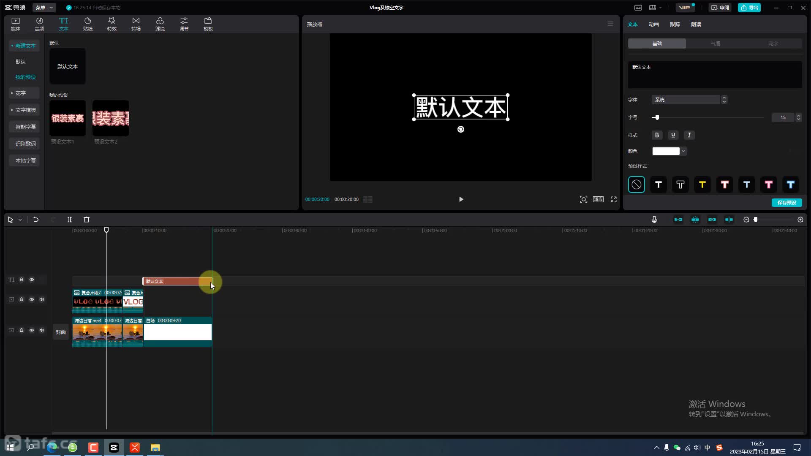Click the player focus zoom icon
Image resolution: width=811 pixels, height=456 pixels.
click(x=583, y=199)
